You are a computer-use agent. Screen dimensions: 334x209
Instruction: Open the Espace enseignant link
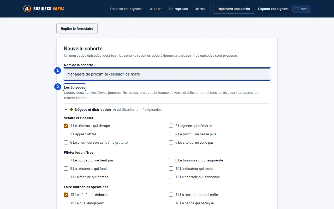tap(273, 9)
